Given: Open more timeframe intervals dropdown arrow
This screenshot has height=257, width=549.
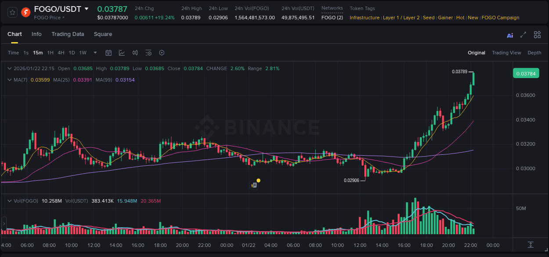Looking at the screenshot, I should [94, 53].
